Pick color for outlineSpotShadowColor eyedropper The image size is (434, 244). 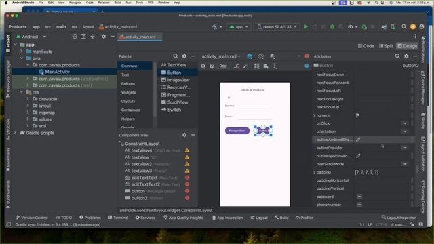[x=358, y=156]
